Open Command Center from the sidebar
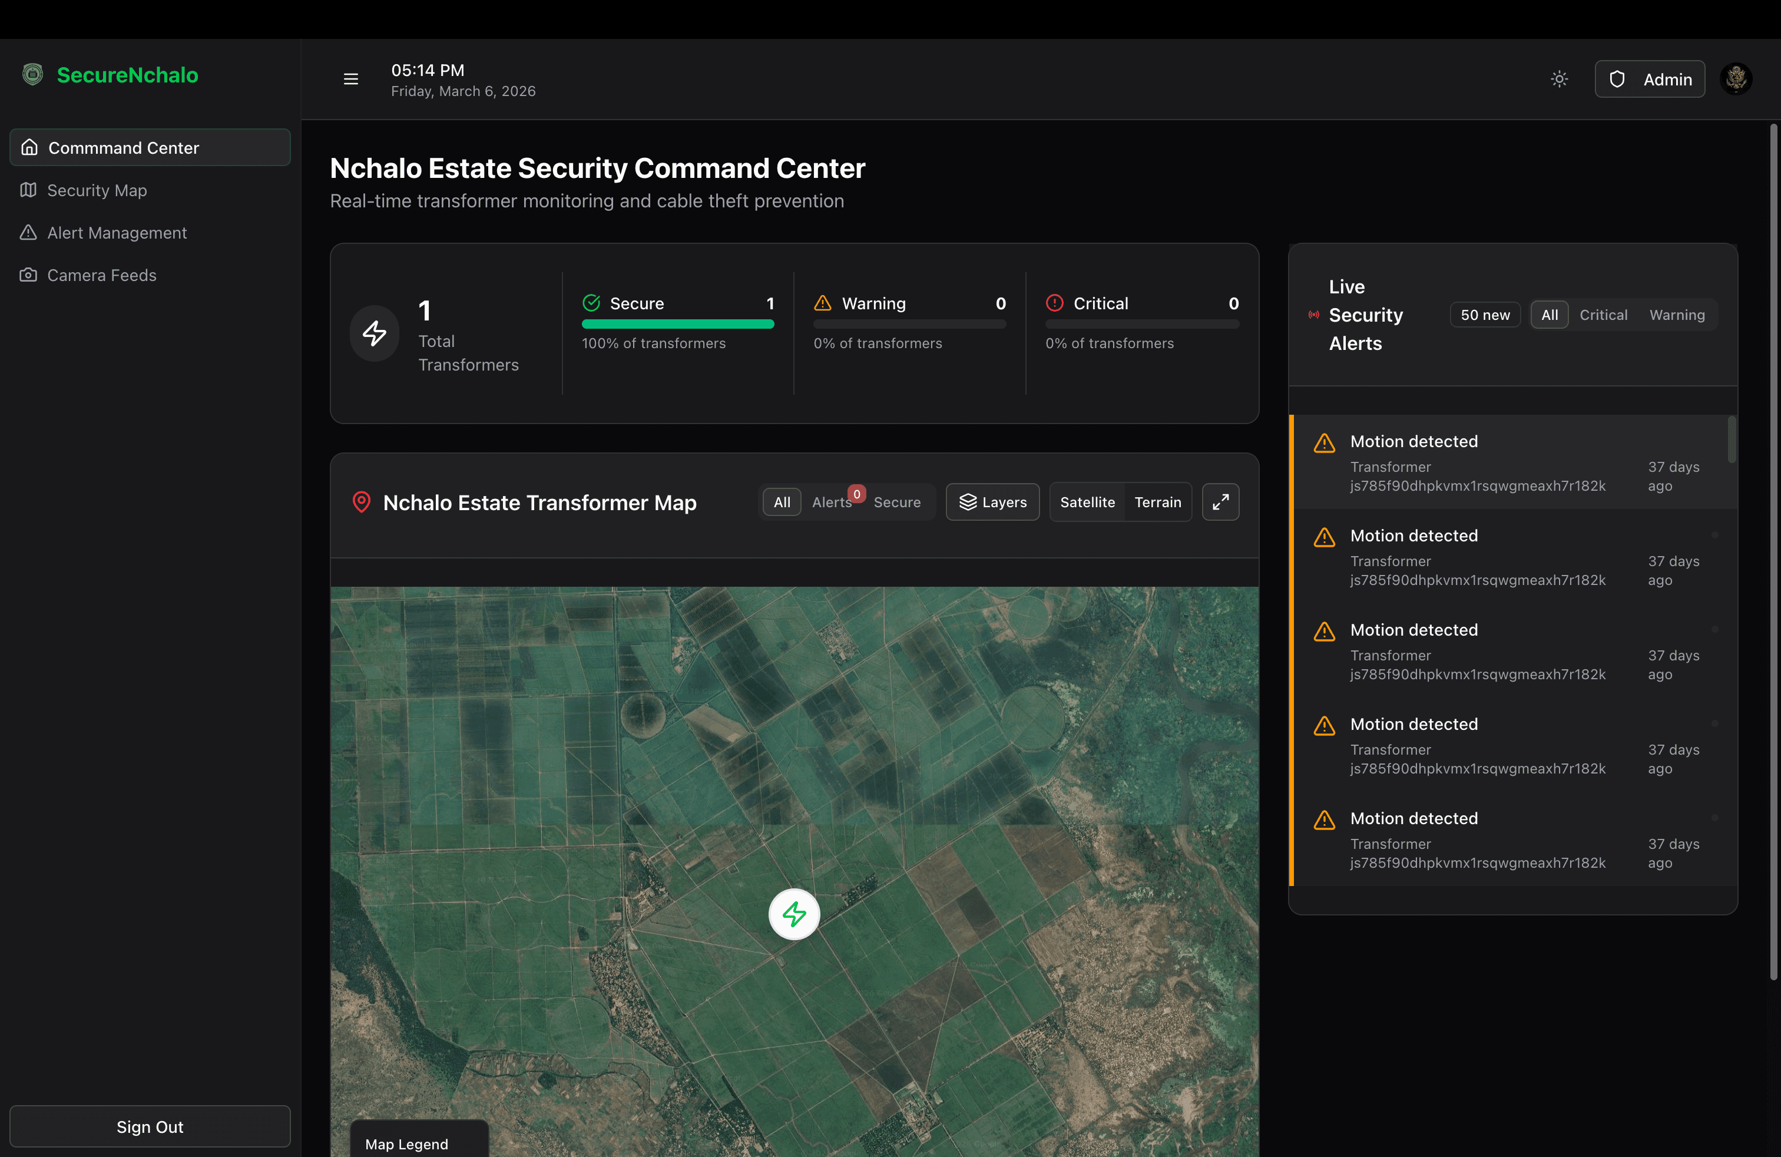The image size is (1781, 1157). 124,147
